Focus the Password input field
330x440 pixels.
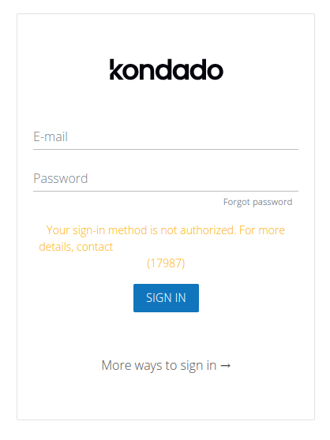(166, 179)
